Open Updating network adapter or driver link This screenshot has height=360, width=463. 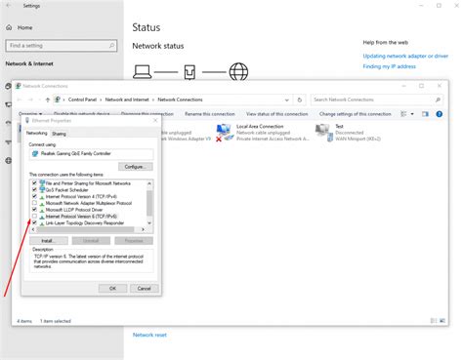coord(405,56)
